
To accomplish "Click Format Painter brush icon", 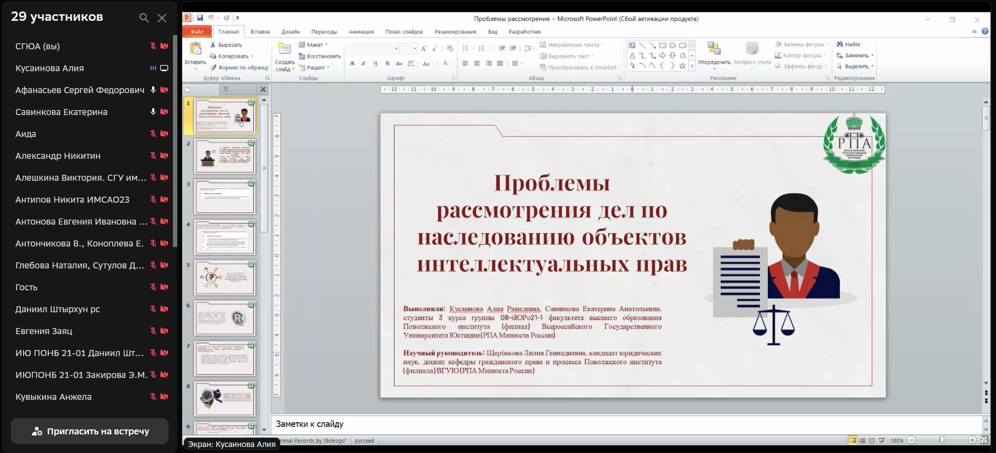I will click(x=213, y=68).
